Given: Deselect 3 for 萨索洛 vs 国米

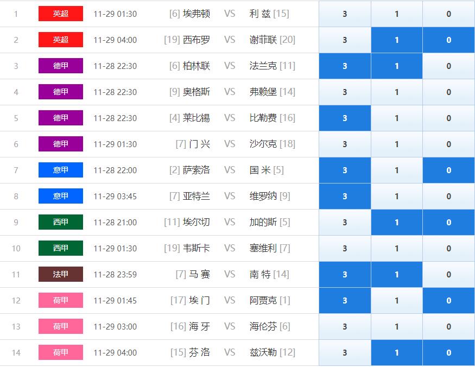Looking at the screenshot, I should [345, 170].
